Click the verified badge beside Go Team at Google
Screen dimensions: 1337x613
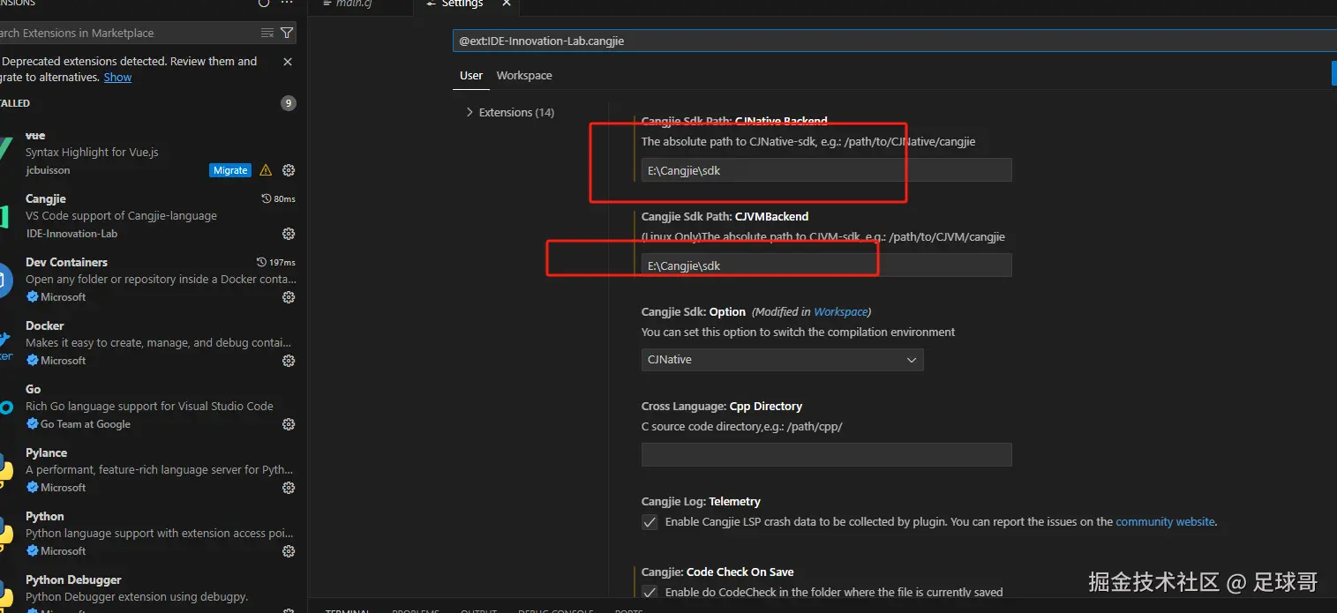coord(33,424)
